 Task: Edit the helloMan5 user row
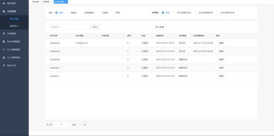(x=221, y=59)
